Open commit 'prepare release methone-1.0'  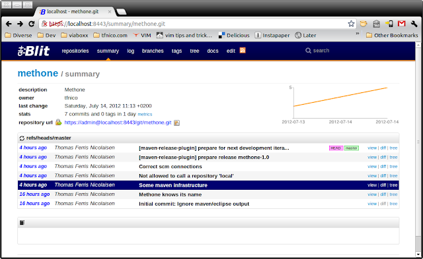point(204,158)
